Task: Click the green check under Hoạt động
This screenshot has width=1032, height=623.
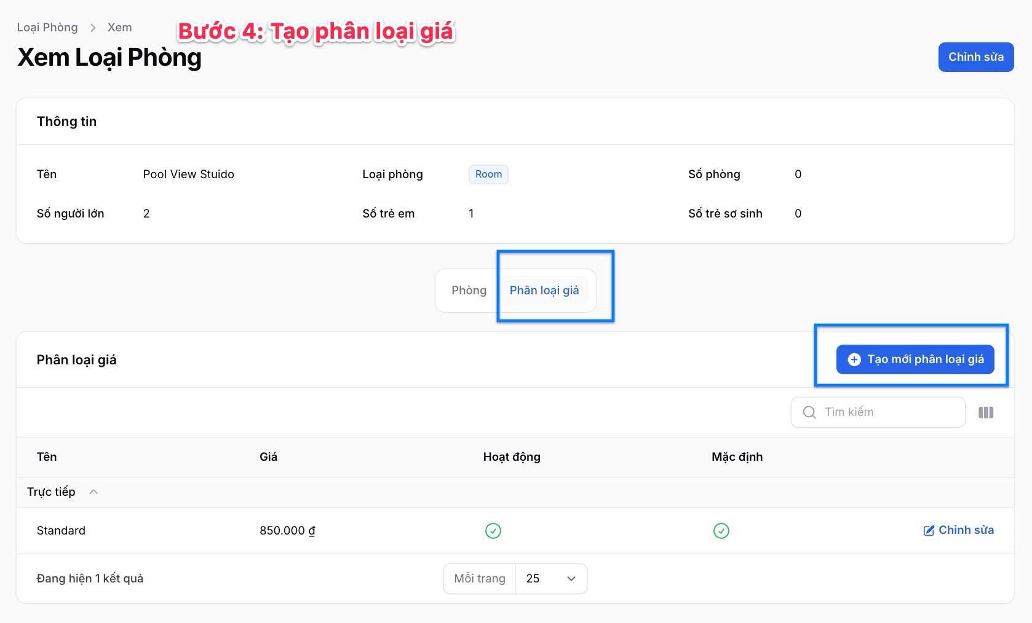Action: pos(493,530)
